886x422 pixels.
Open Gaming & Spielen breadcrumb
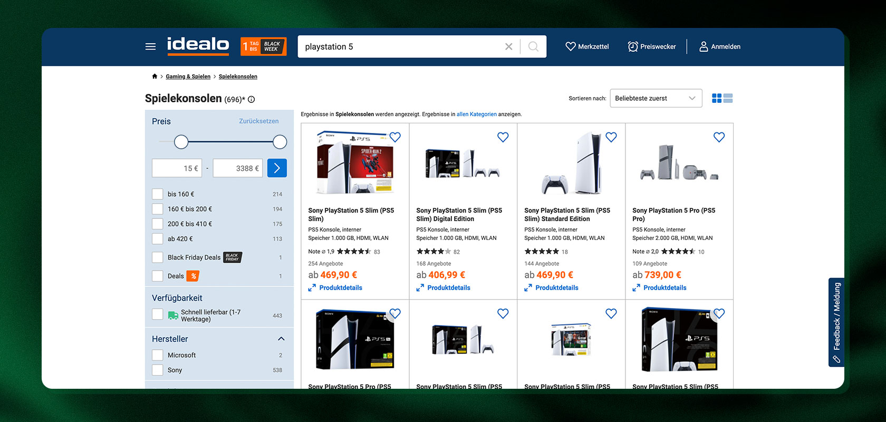[188, 76]
